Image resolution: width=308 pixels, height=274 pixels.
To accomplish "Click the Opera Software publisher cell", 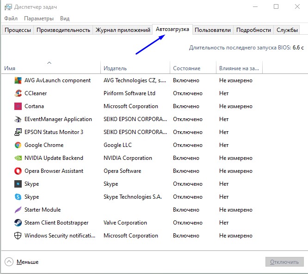I will click(x=123, y=171).
